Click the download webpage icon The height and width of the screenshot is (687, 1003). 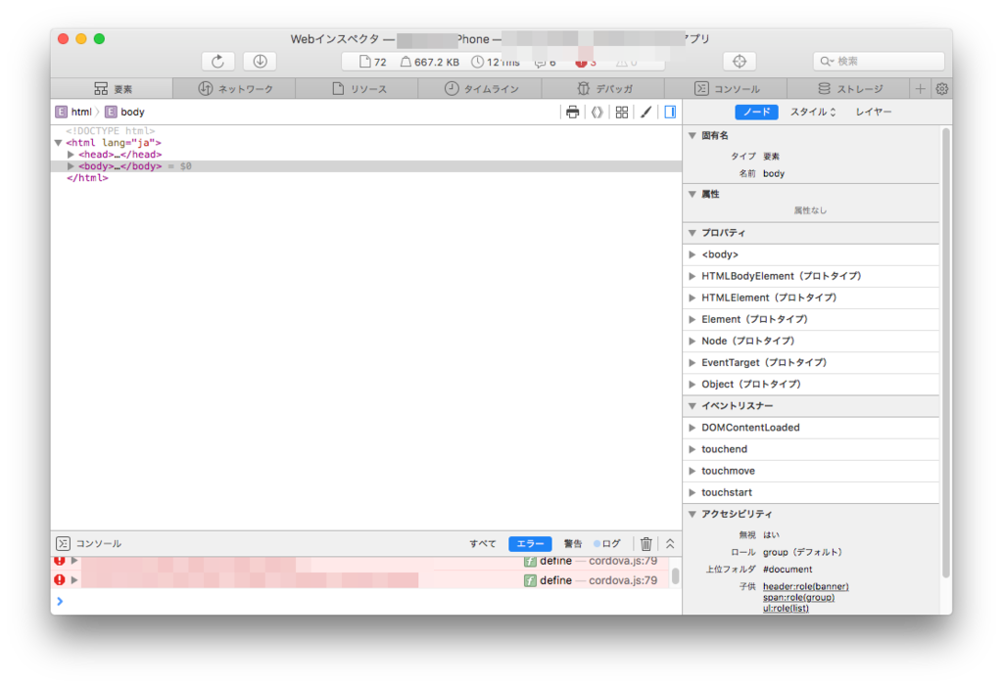(x=259, y=61)
